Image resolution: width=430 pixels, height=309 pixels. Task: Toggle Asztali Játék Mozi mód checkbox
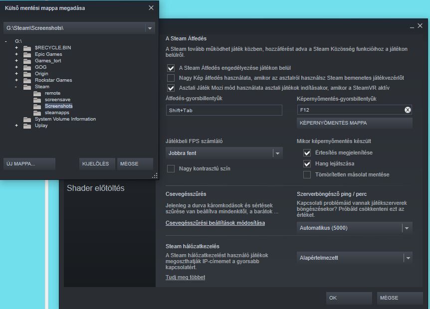[x=171, y=88]
